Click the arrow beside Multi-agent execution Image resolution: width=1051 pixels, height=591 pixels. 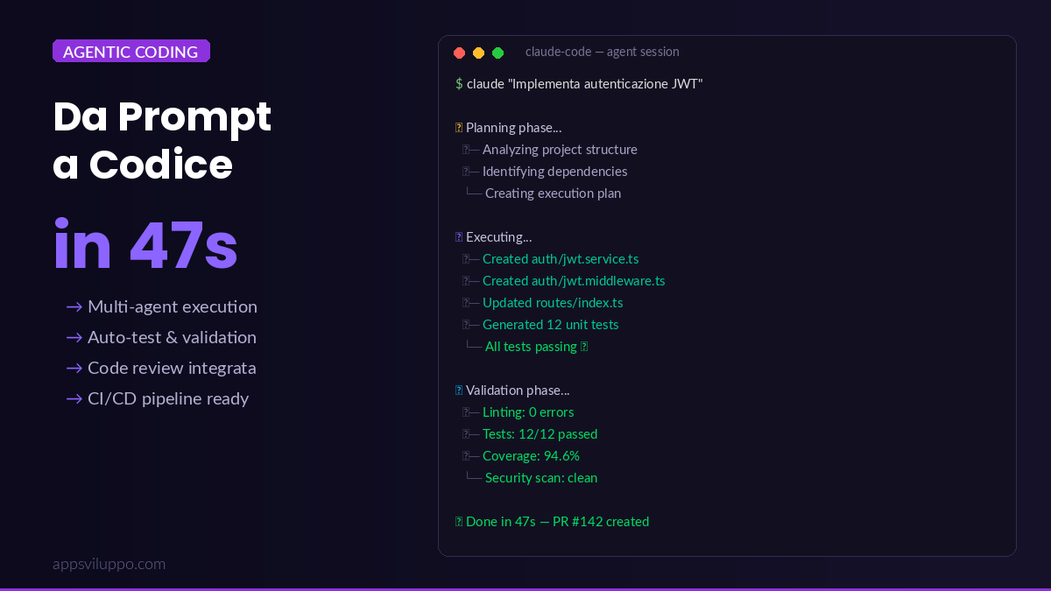click(74, 306)
